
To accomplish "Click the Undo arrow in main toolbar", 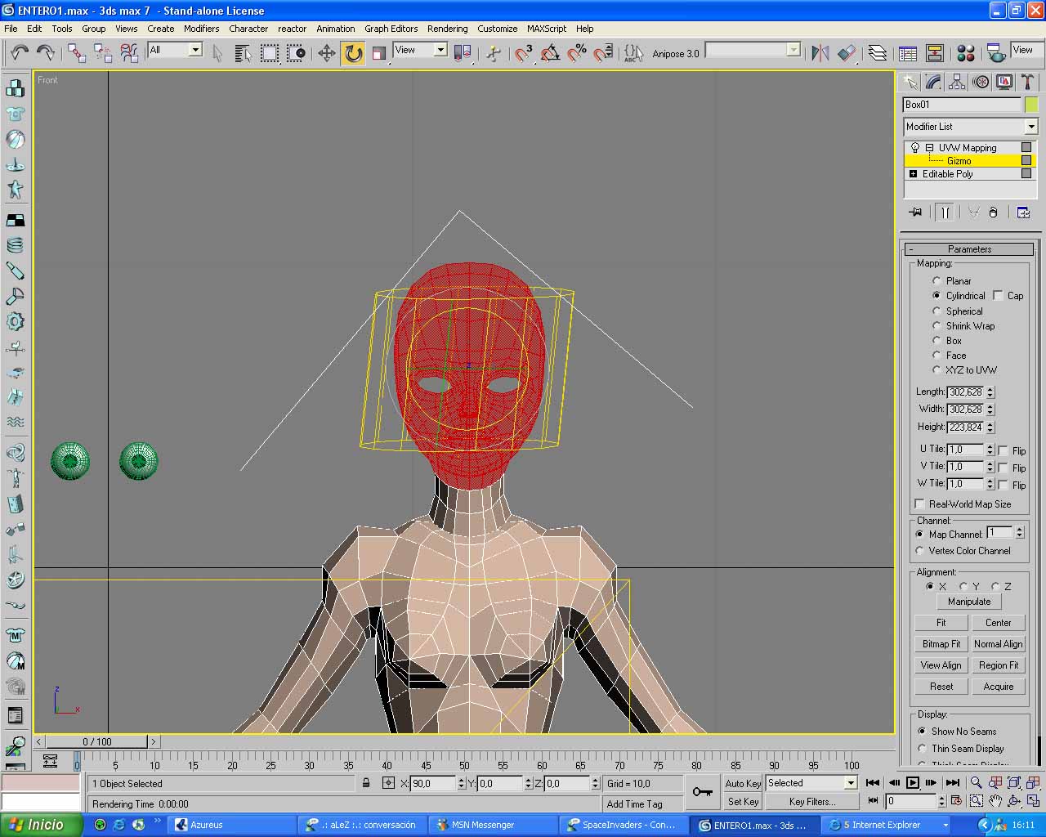I will [x=19, y=53].
